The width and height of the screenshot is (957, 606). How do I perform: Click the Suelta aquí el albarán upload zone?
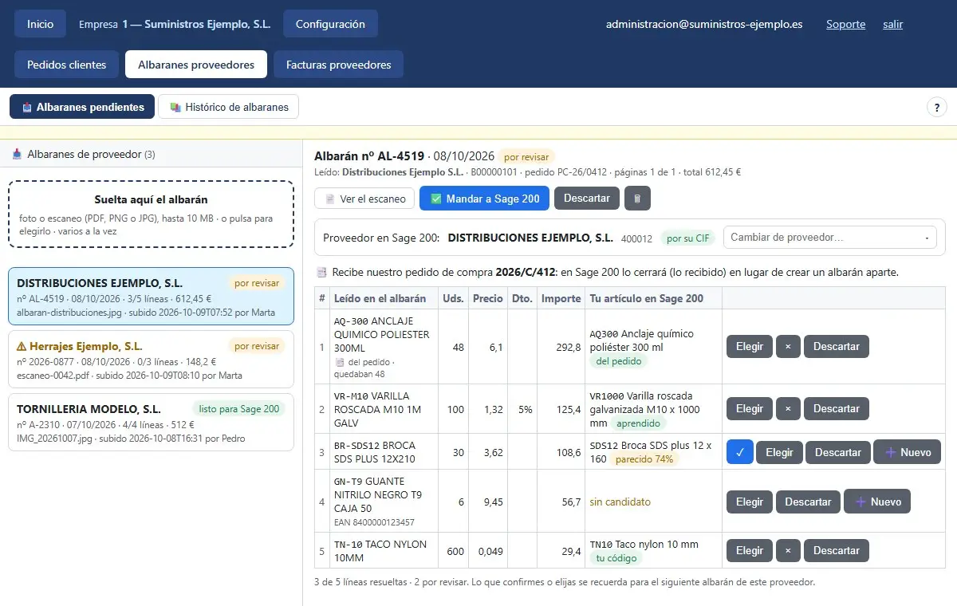151,214
